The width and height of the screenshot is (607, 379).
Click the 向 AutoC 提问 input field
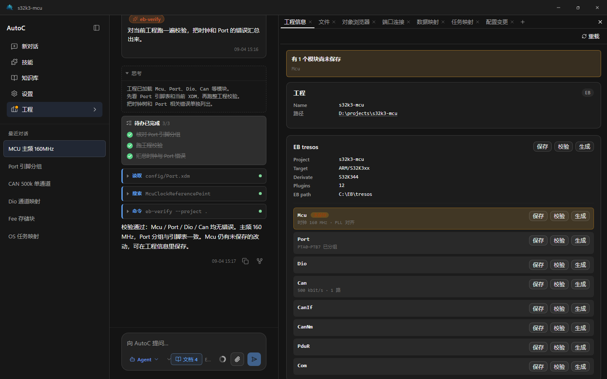point(194,343)
